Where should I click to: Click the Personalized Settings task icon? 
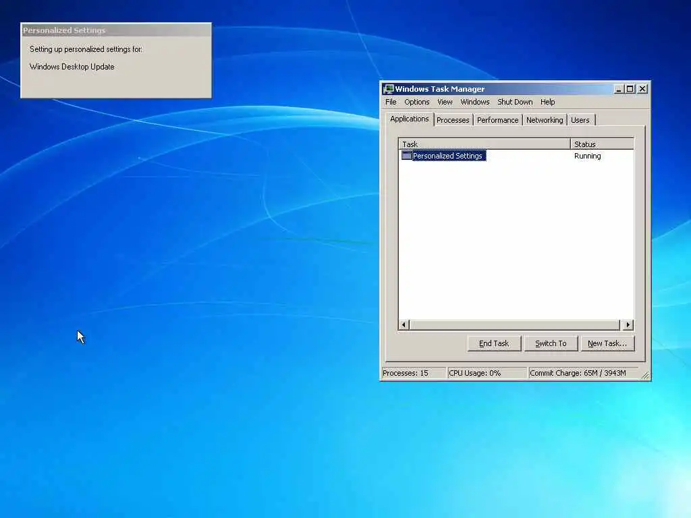(406, 156)
